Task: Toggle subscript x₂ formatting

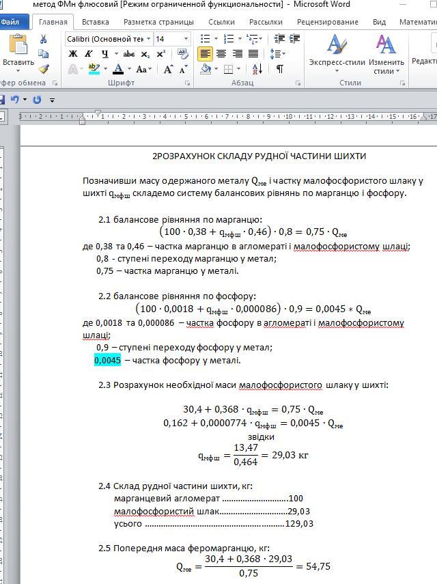Action: coord(145,55)
